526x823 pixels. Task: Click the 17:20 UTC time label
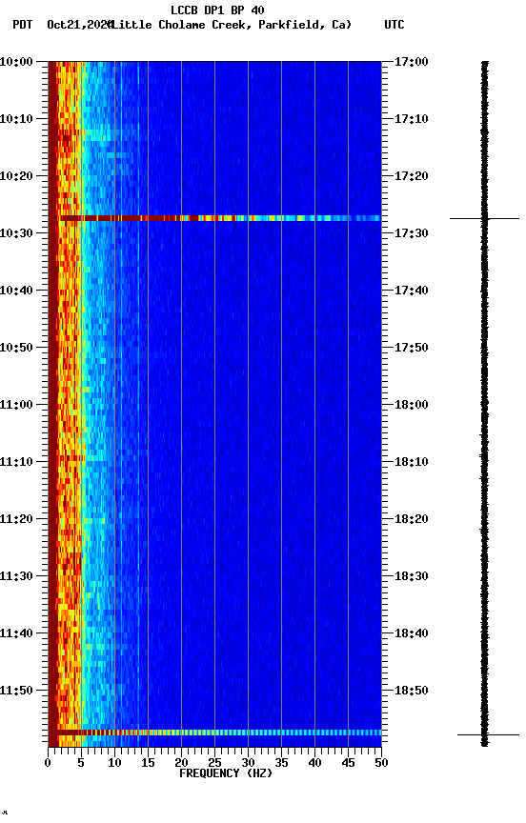click(411, 176)
